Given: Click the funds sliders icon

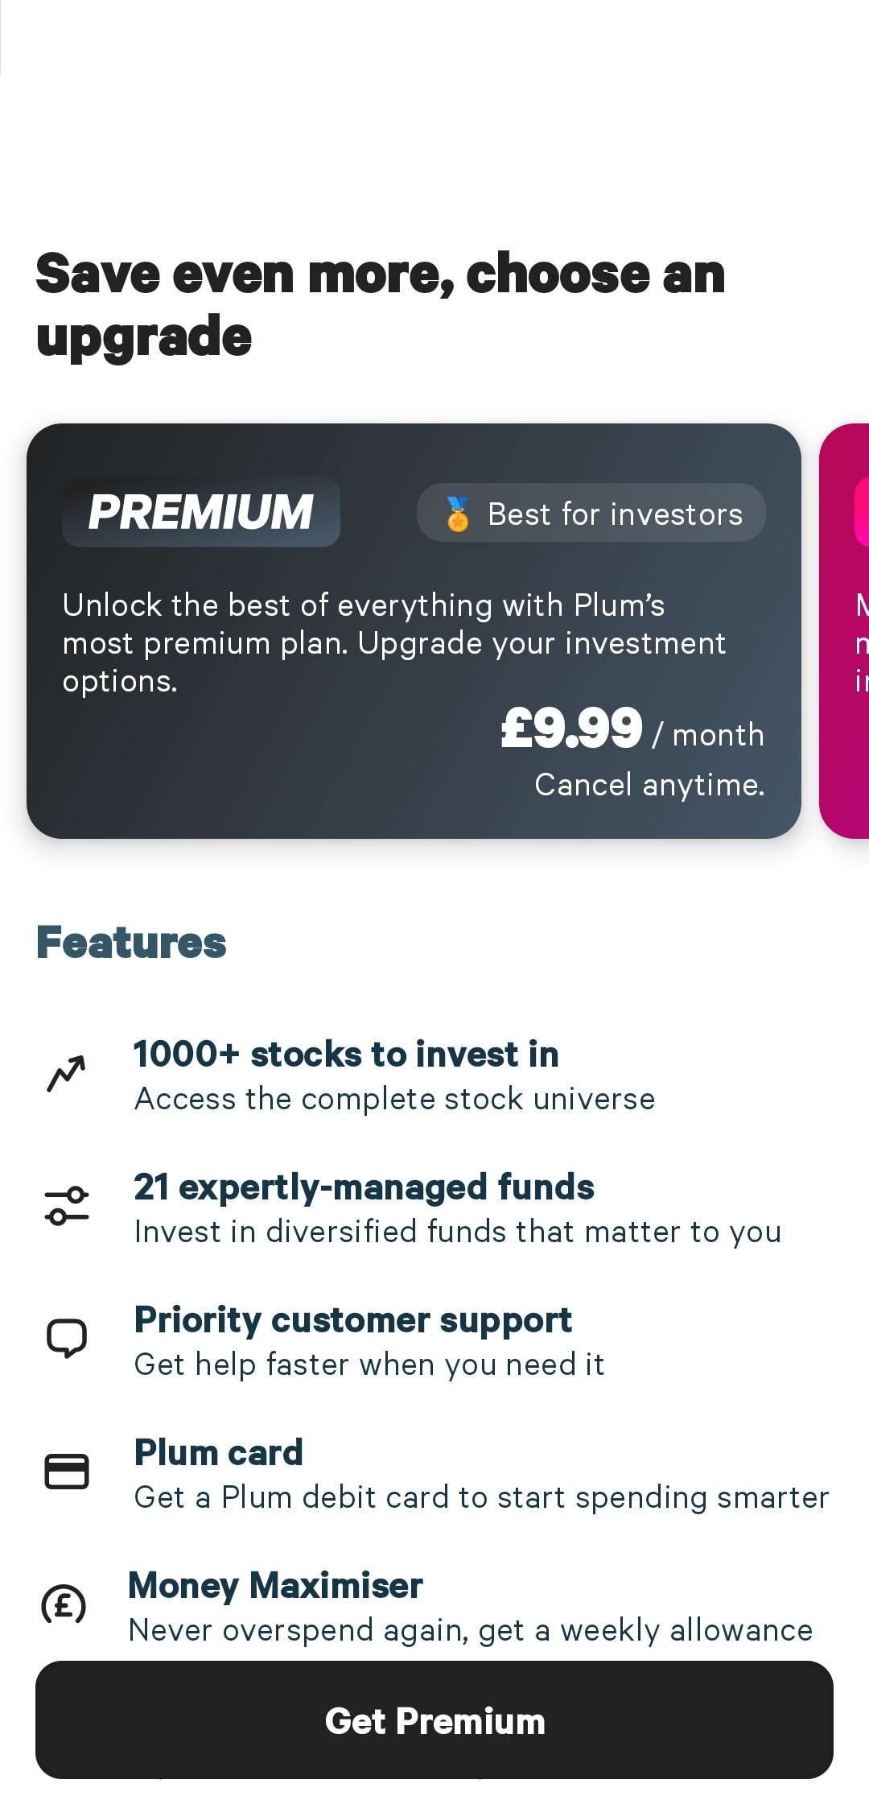Looking at the screenshot, I should tap(67, 1206).
